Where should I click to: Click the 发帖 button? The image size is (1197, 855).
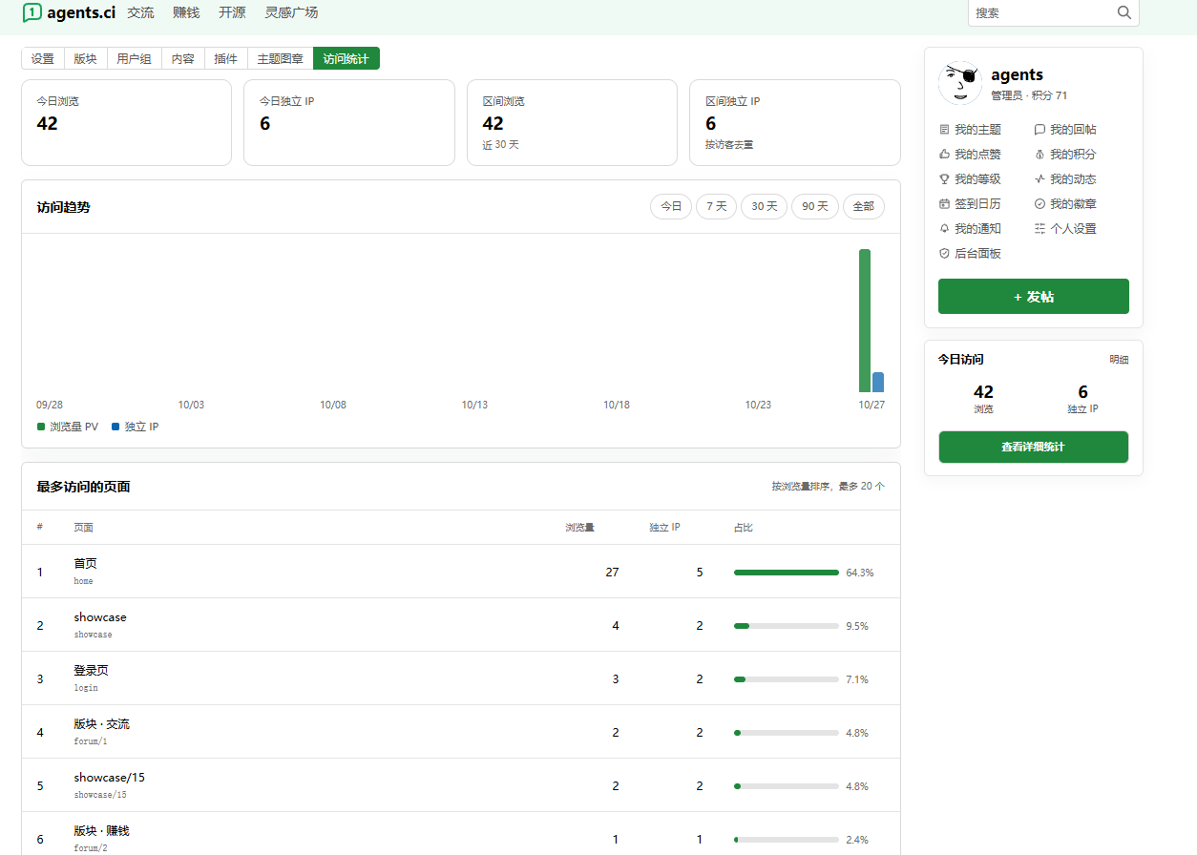click(x=1034, y=297)
